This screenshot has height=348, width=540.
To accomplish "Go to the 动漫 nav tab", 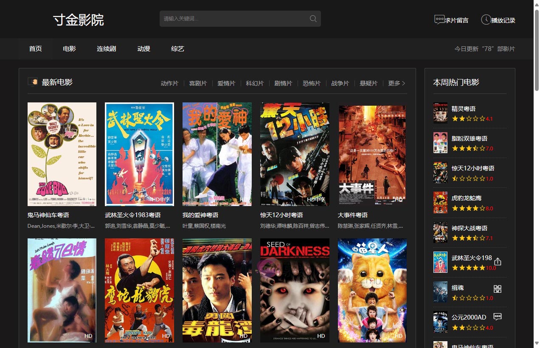I will pyautogui.click(x=143, y=49).
